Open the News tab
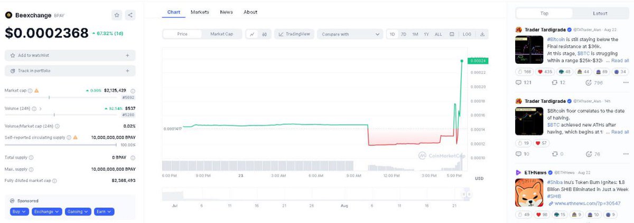 pos(226,12)
